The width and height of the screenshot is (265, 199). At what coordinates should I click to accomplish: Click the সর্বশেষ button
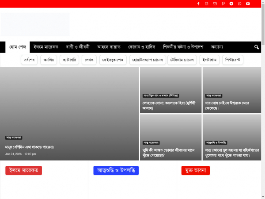(x=29, y=60)
